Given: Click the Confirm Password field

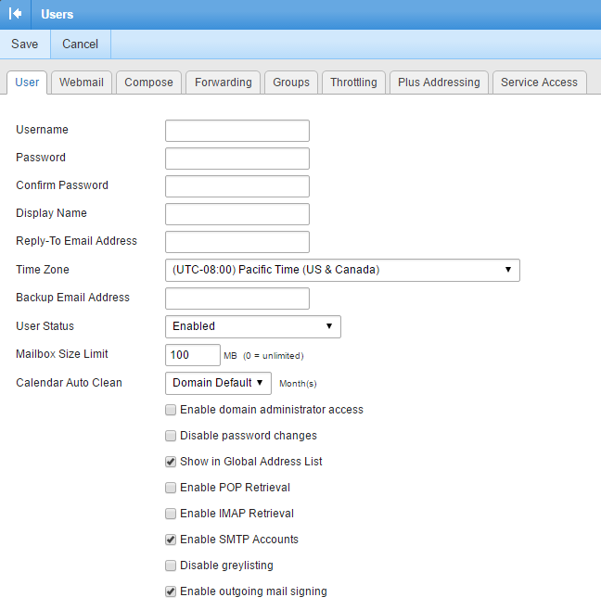Looking at the screenshot, I should coord(237,186).
